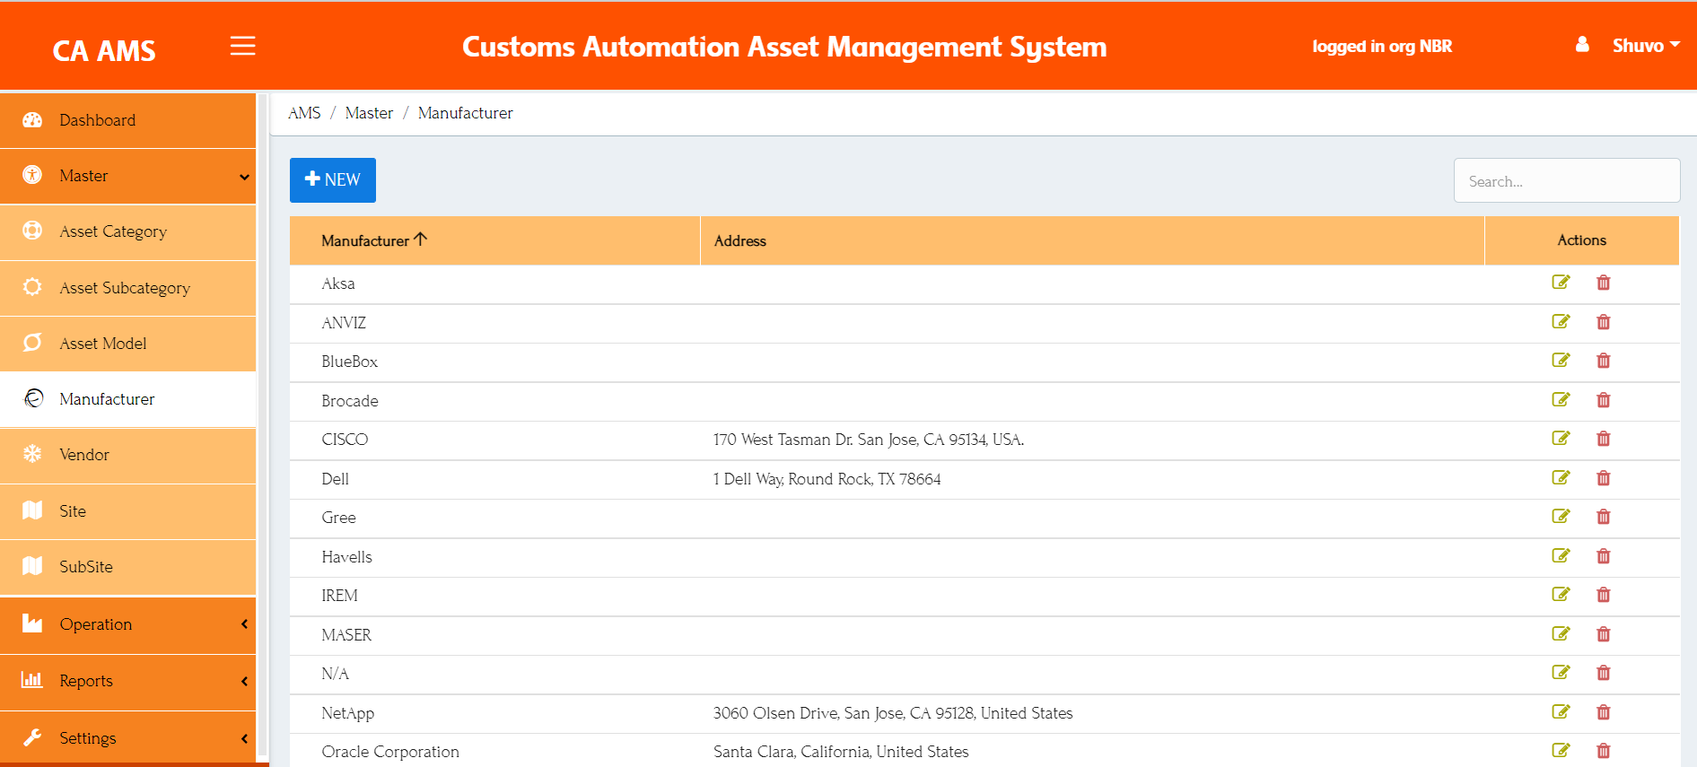Edit the Aksa manufacturer
This screenshot has width=1697, height=767.
[1561, 283]
